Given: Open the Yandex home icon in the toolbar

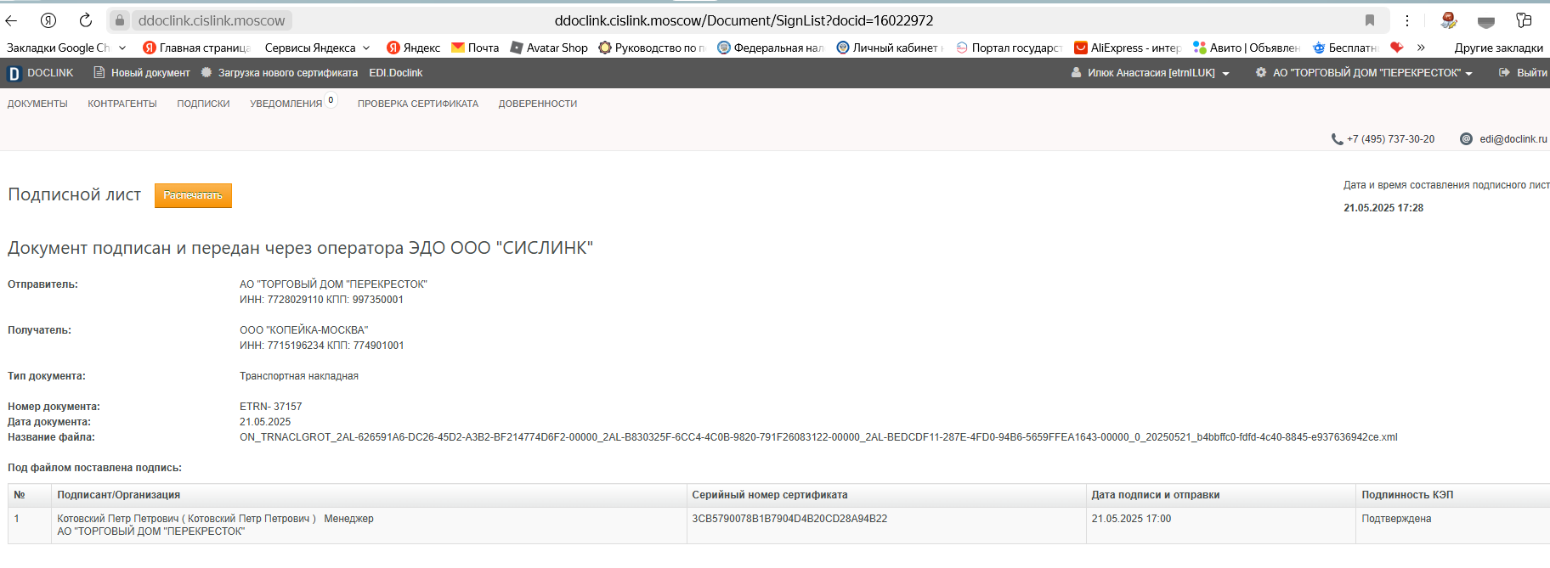Looking at the screenshot, I should pyautogui.click(x=48, y=20).
